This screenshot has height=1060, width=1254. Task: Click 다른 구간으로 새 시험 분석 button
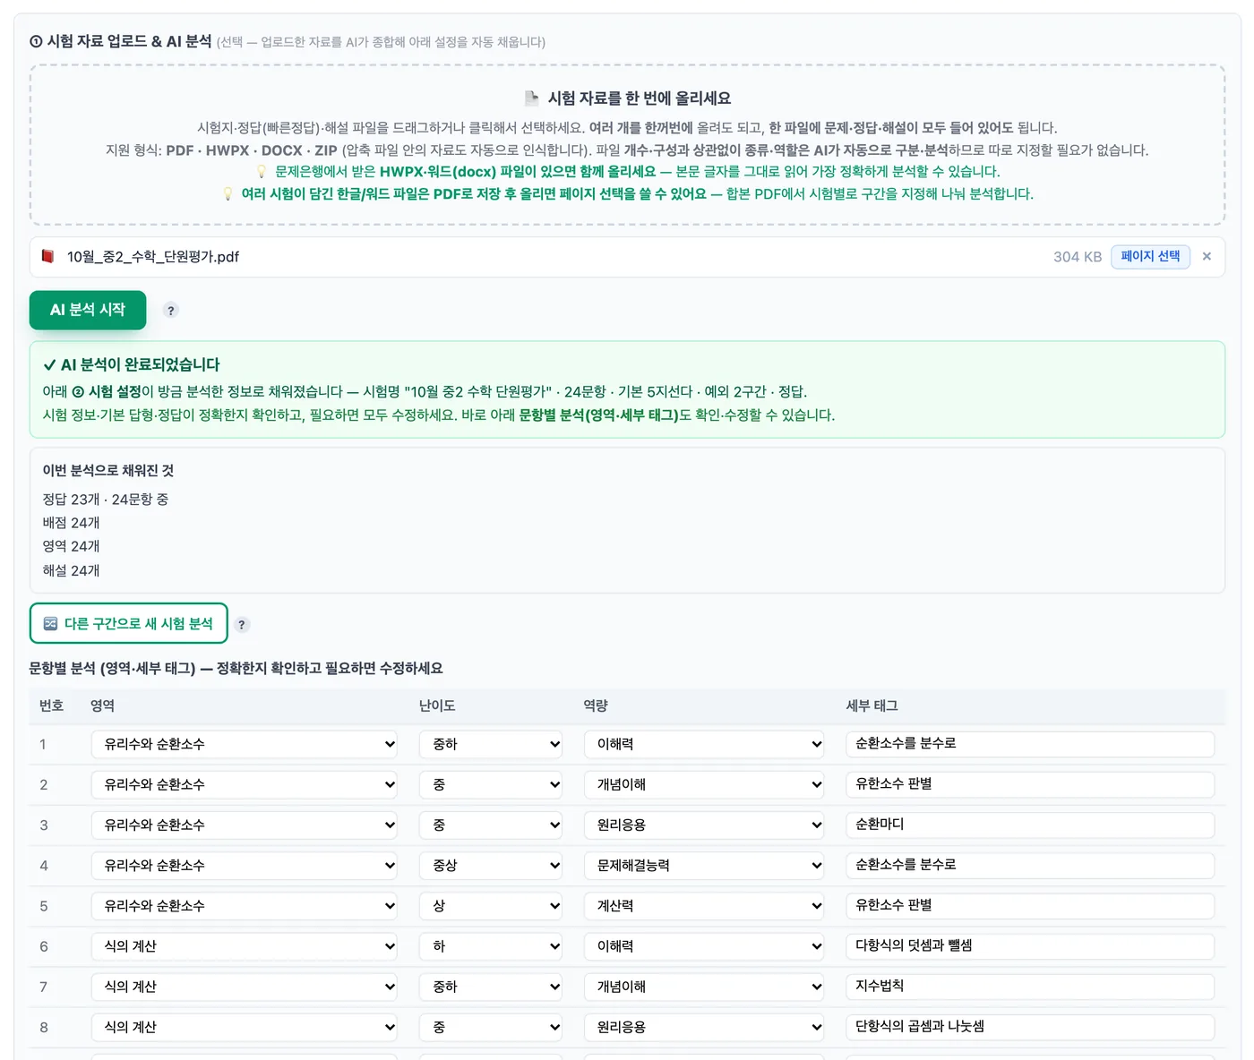(x=129, y=623)
